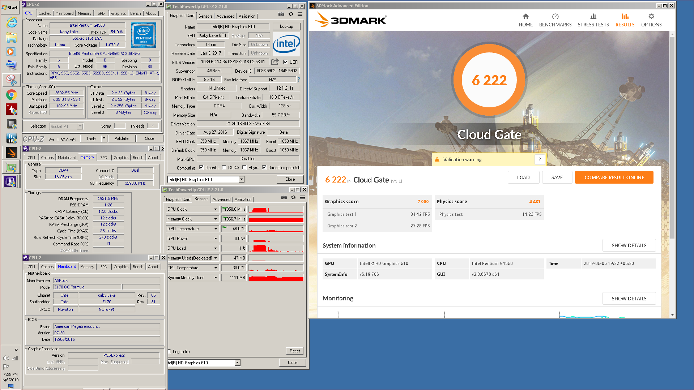694x390 pixels.
Task: Open 3DMark BENCHMARKS section
Action: click(555, 20)
